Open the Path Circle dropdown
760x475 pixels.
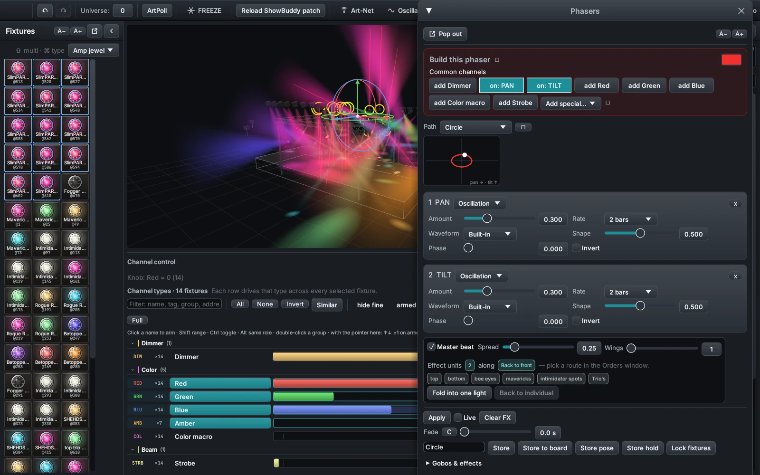tap(475, 127)
